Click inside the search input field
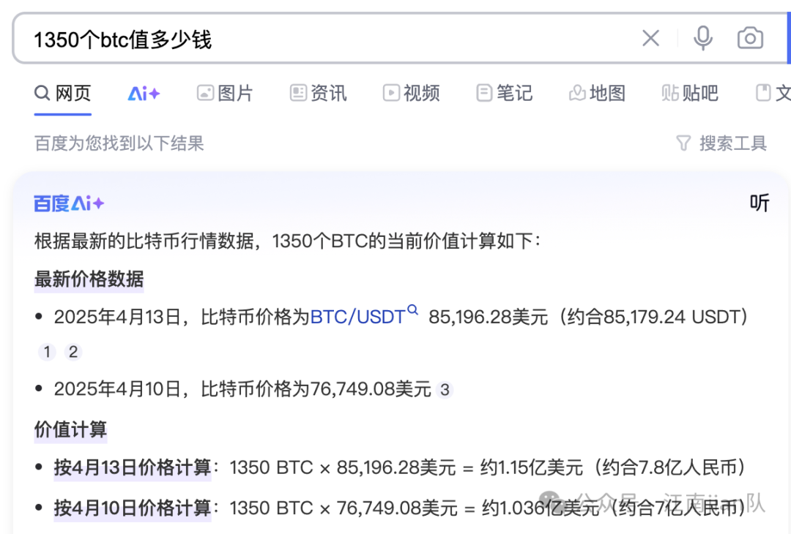The image size is (791, 534). tap(293, 37)
